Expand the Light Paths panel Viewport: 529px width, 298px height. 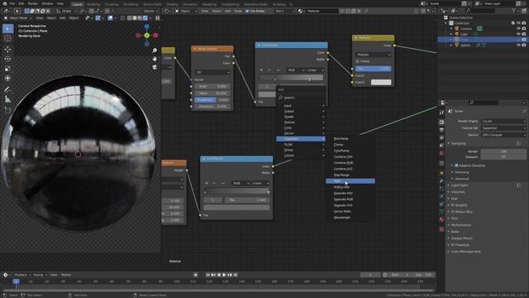coord(460,185)
